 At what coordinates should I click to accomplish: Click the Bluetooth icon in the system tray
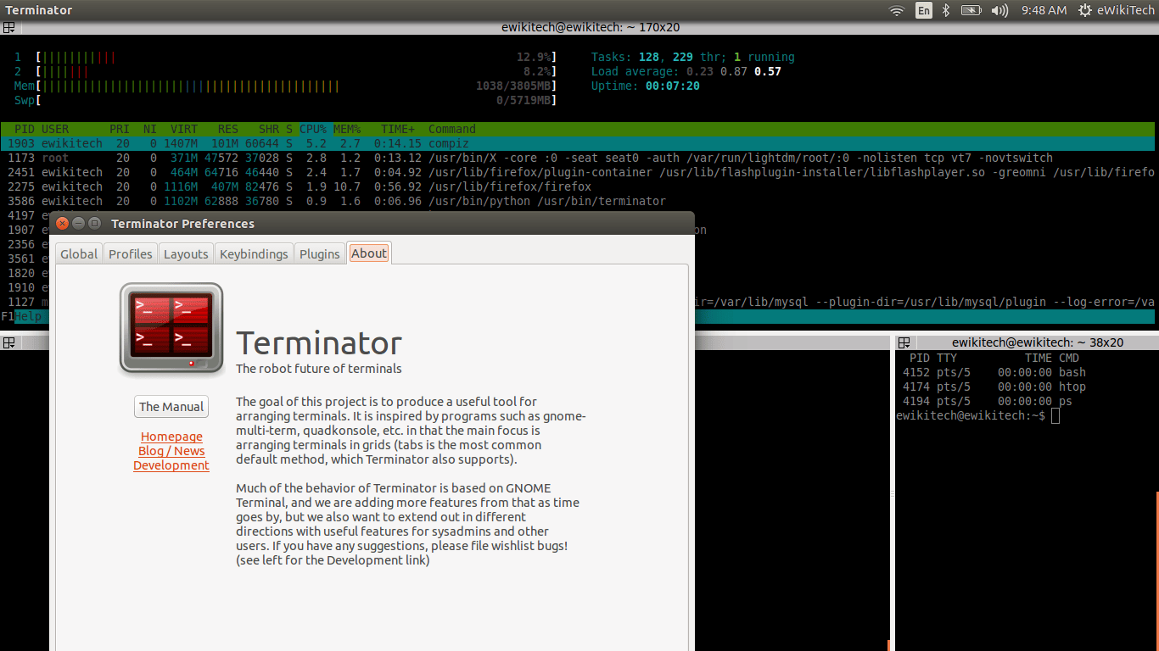[945, 11]
